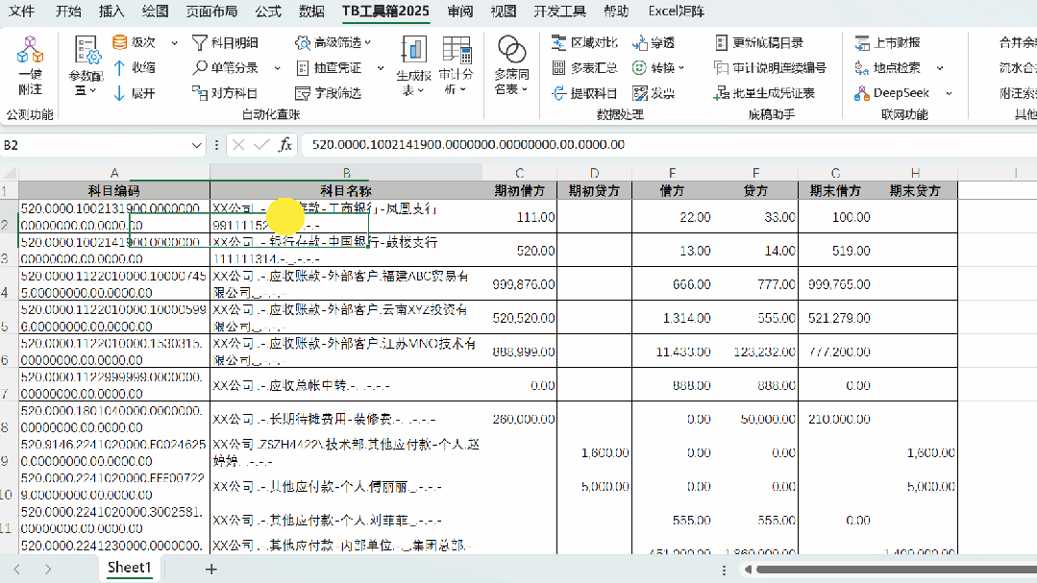Screen dimensions: 1037x583
Task: Click the 多表汇总 button
Action: click(x=584, y=67)
